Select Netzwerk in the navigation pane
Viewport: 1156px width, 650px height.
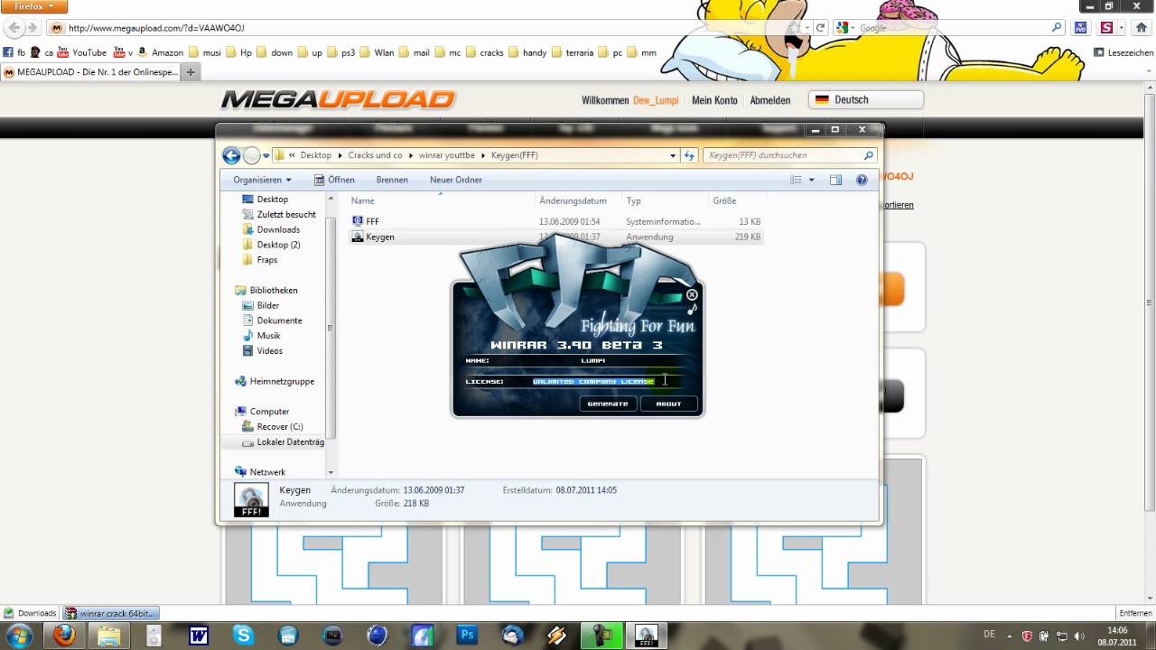tap(267, 472)
